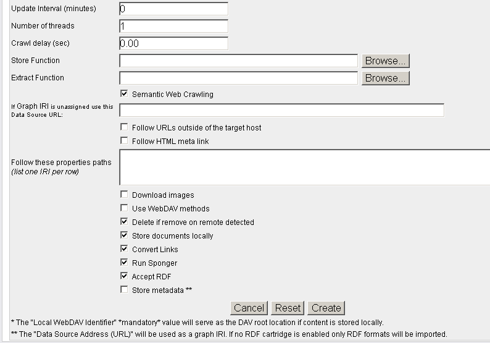Uncheck Delete if remove on remote detected
Viewport: 490px width, 343px height.
coord(124,222)
